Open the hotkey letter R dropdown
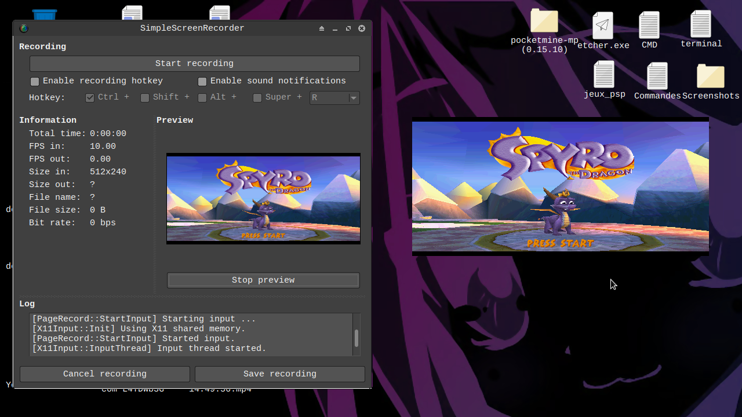 point(334,98)
